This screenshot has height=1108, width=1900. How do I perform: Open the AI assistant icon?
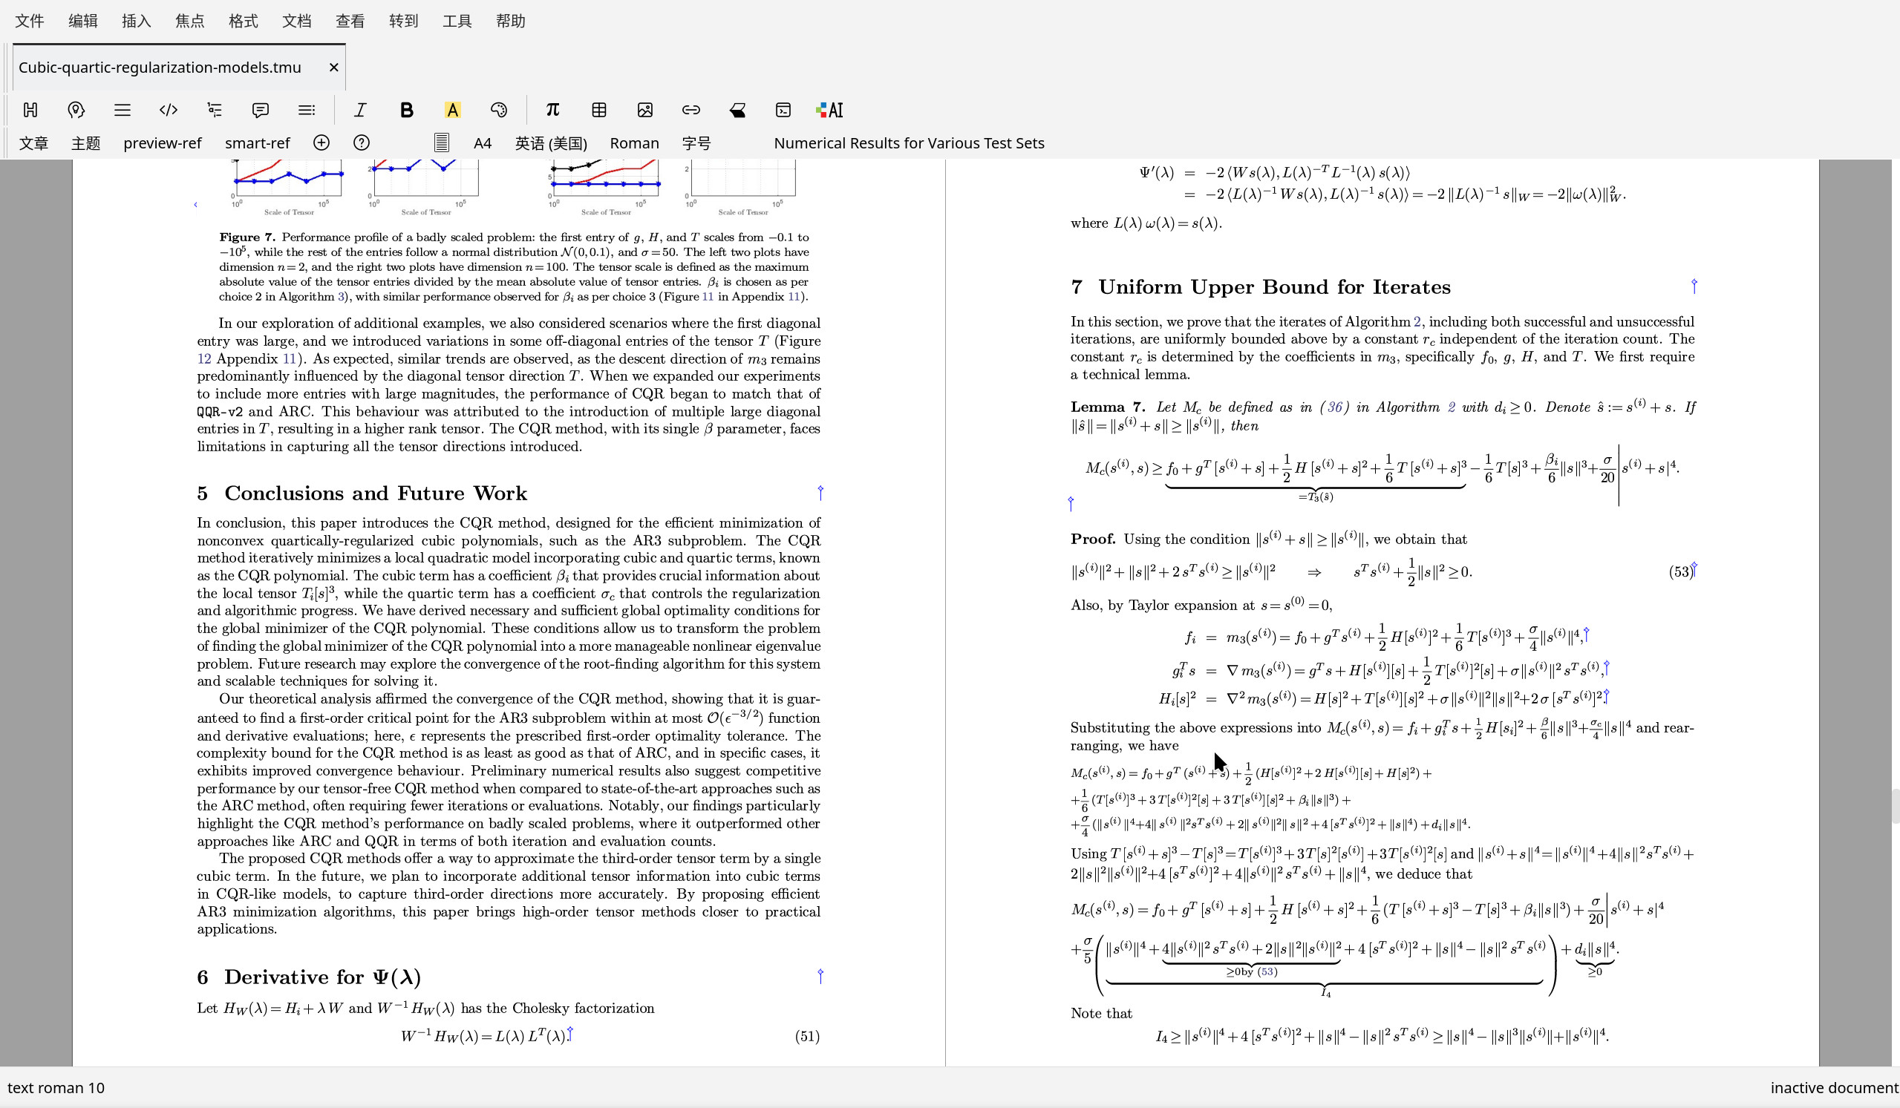coord(829,110)
